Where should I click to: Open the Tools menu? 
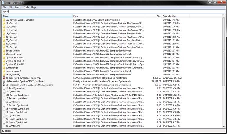coord(26,7)
